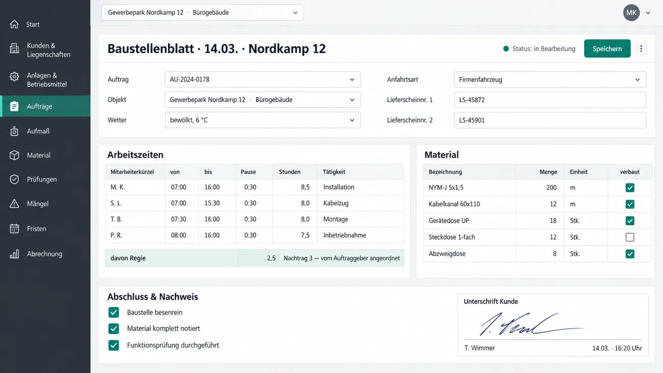Click the Abrechnung bar chart icon

coord(14,254)
